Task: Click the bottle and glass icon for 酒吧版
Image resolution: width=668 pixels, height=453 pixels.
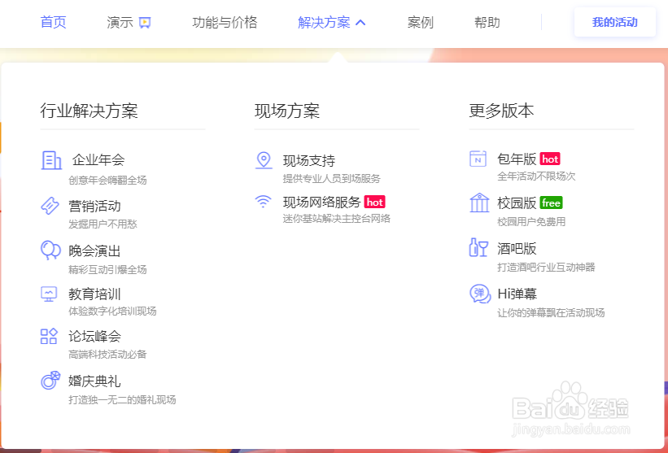Action: pos(478,247)
